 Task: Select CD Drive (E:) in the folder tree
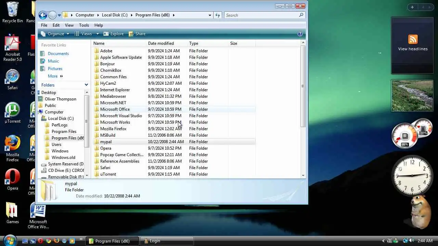point(66,170)
